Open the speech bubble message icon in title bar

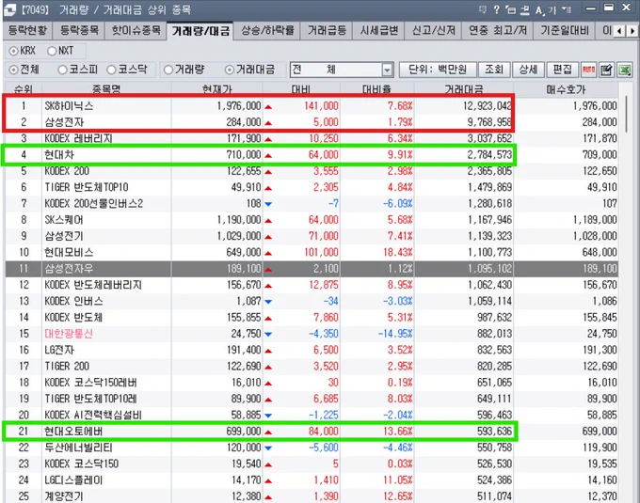click(x=483, y=9)
